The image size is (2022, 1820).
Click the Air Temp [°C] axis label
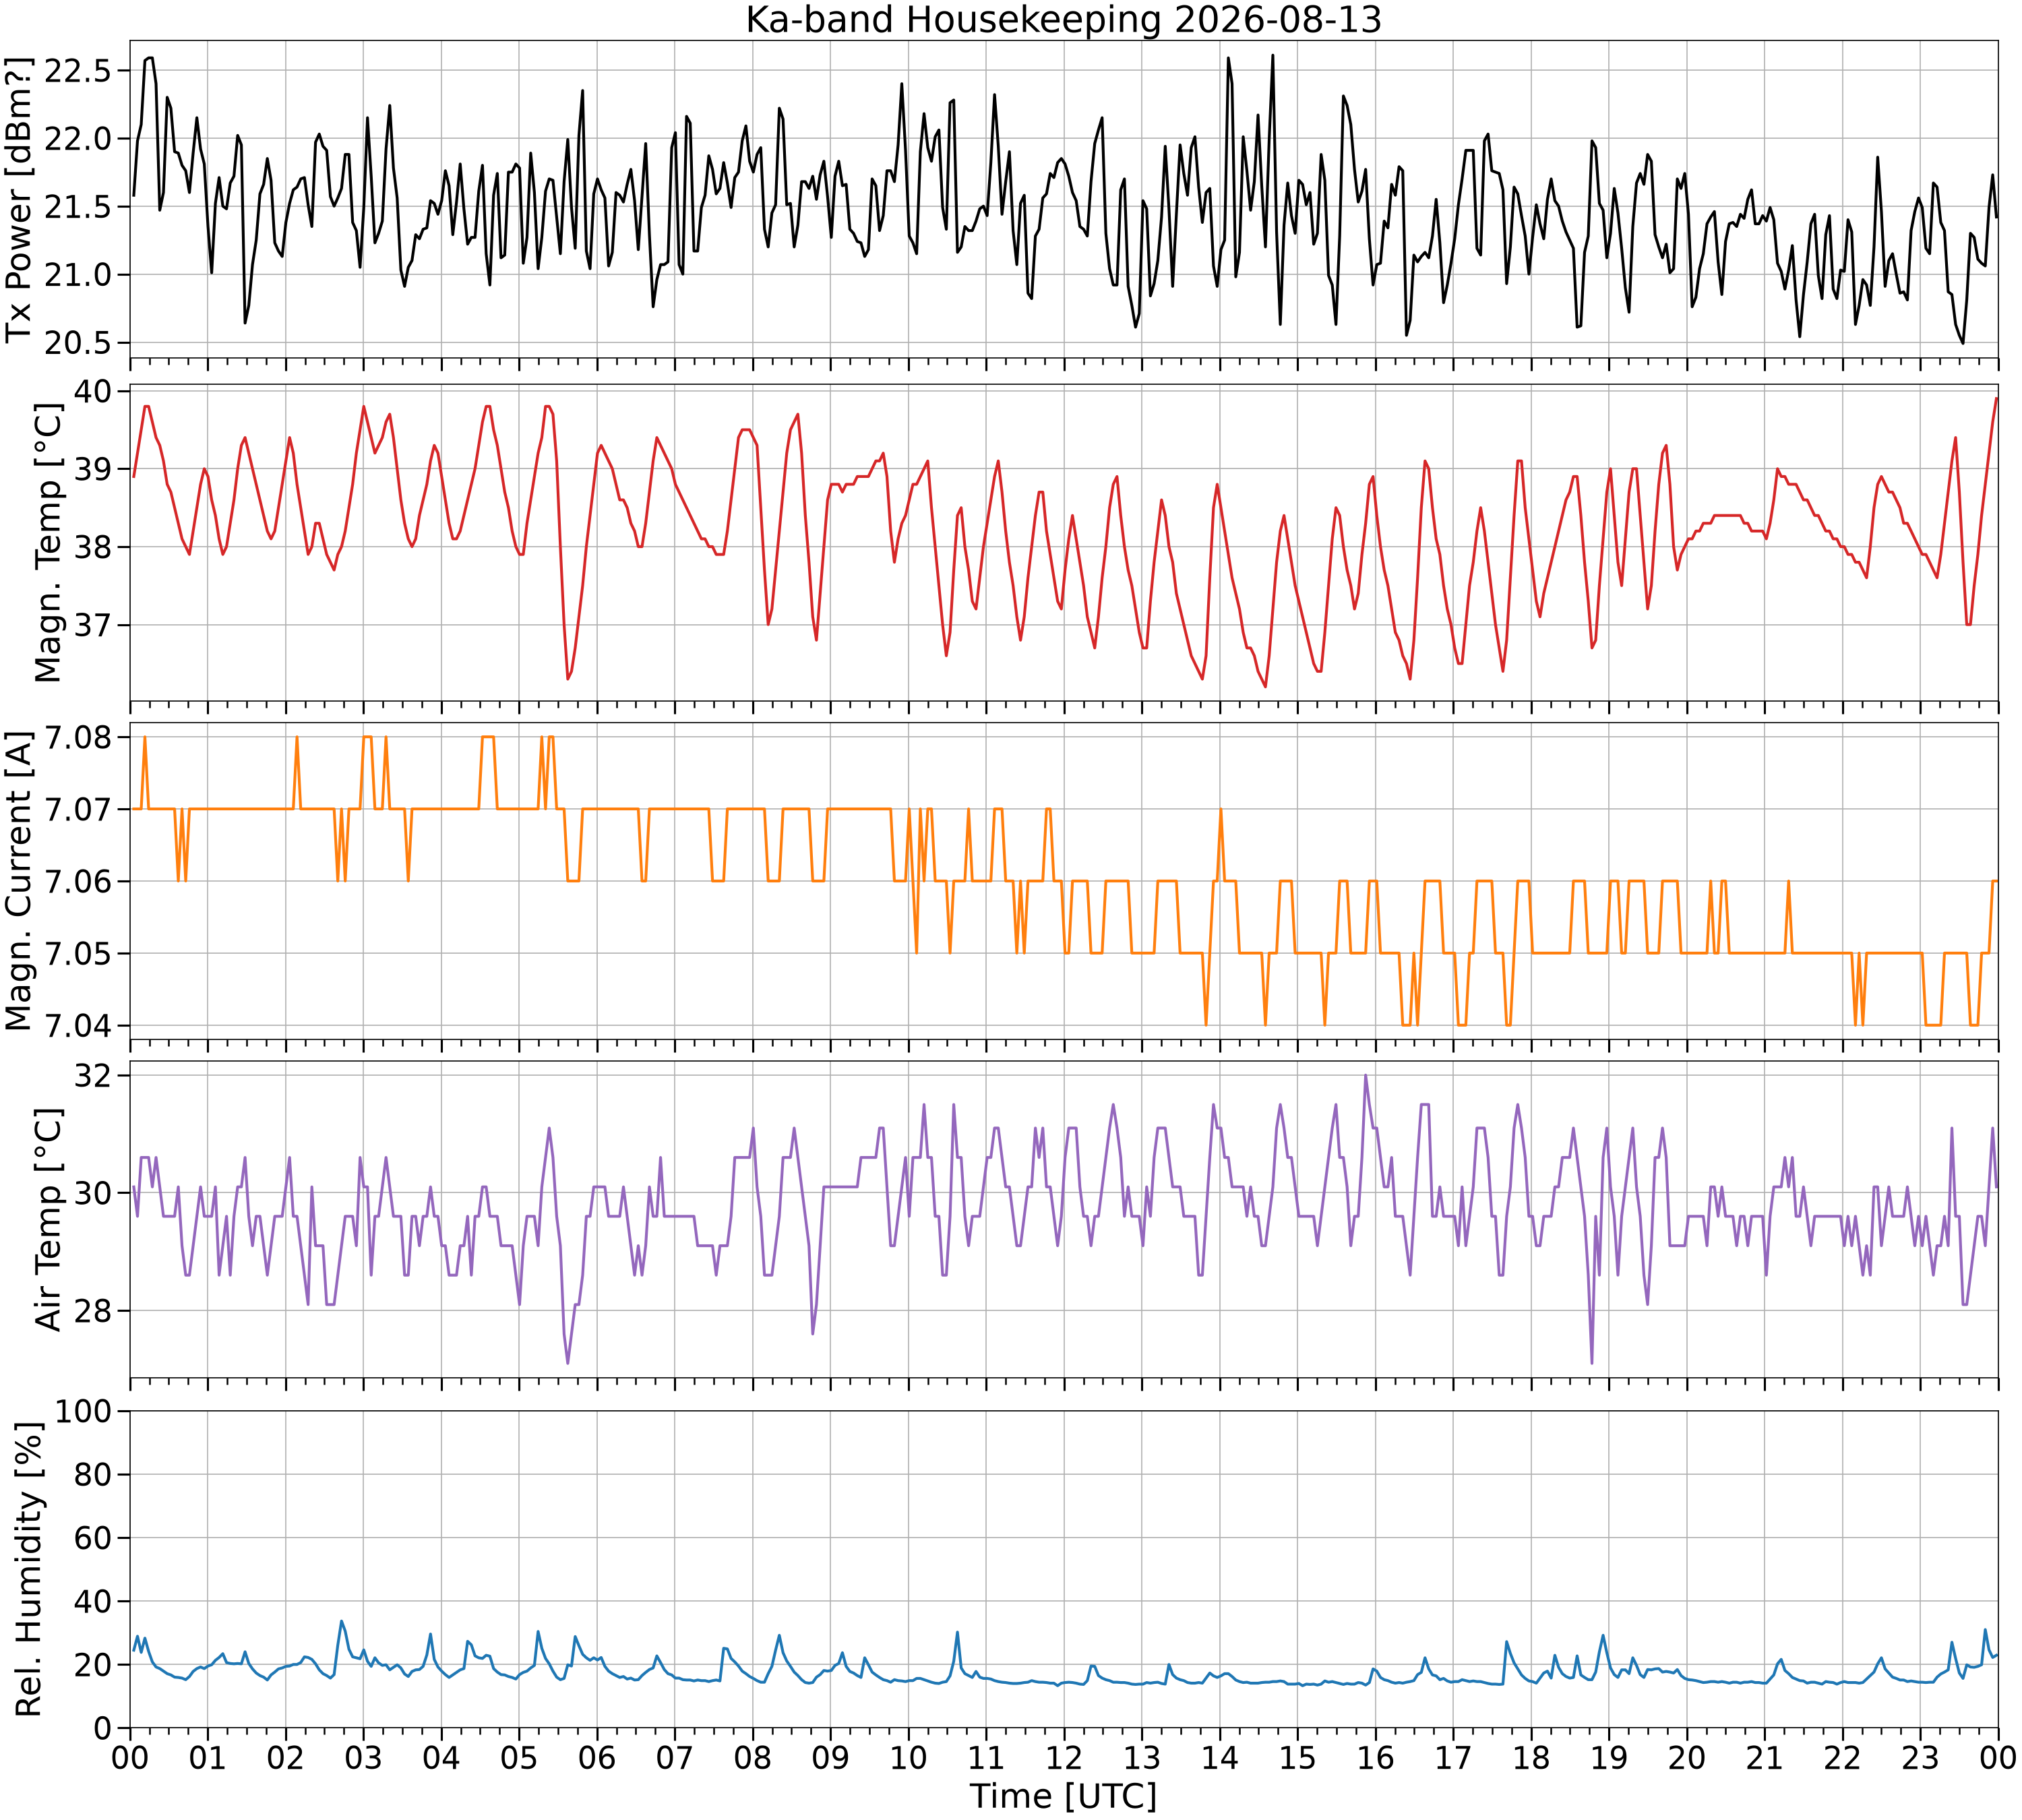pos(48,1219)
